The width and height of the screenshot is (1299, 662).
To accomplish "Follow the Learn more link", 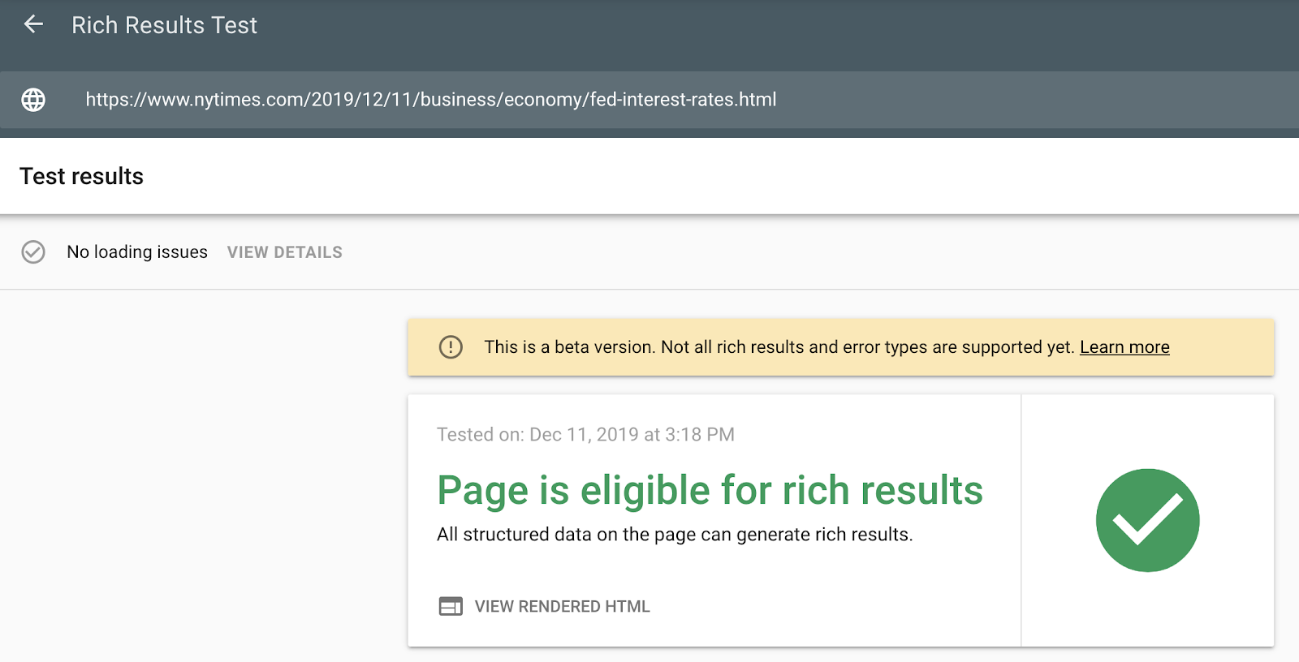I will click(x=1124, y=347).
